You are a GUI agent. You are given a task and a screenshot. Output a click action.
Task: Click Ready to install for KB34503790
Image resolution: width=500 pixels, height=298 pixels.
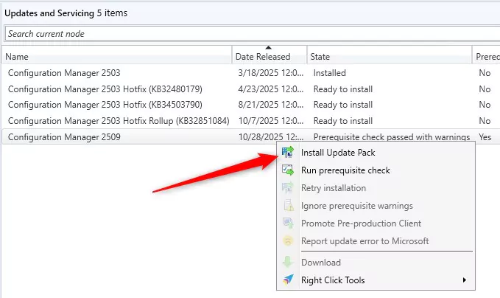point(343,105)
